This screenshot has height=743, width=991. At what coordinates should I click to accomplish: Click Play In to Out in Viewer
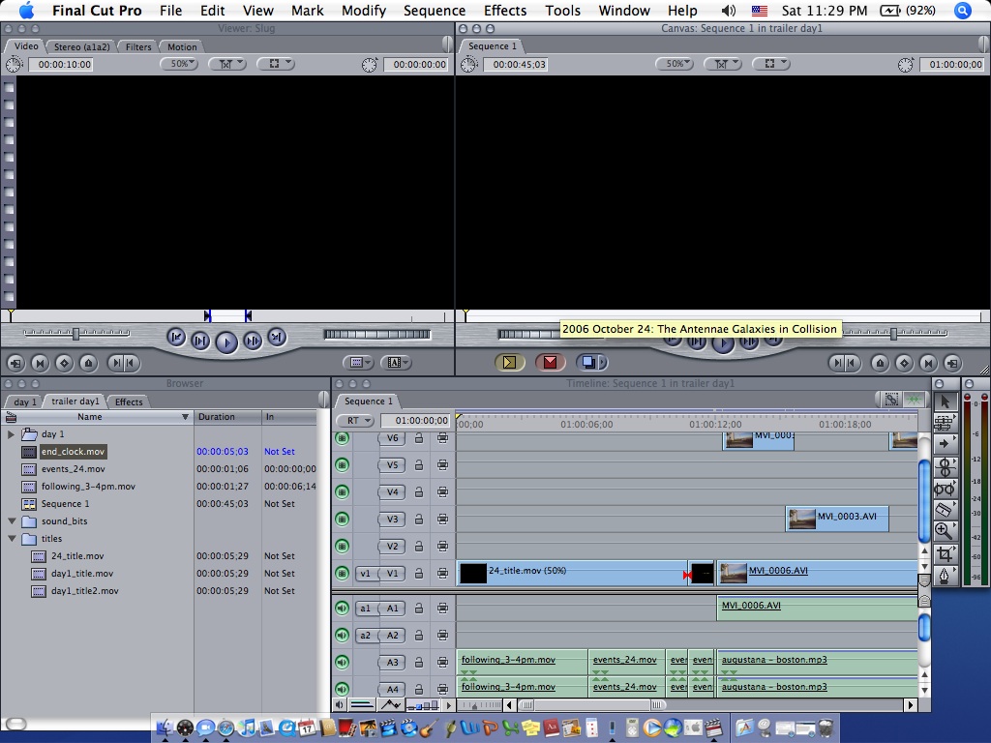[200, 342]
